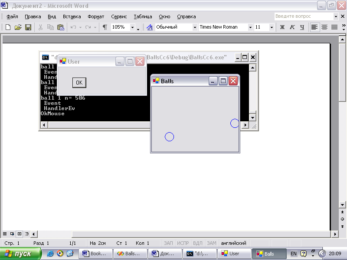Viewport: 347px width, 260px height.
Task: Click the пуск Start button
Action: (20, 253)
